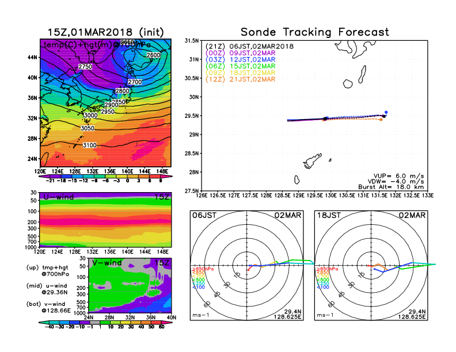Click the "31.5N" latitude label on the track map
Viewport: 456px width, 352px height.
[192, 41]
